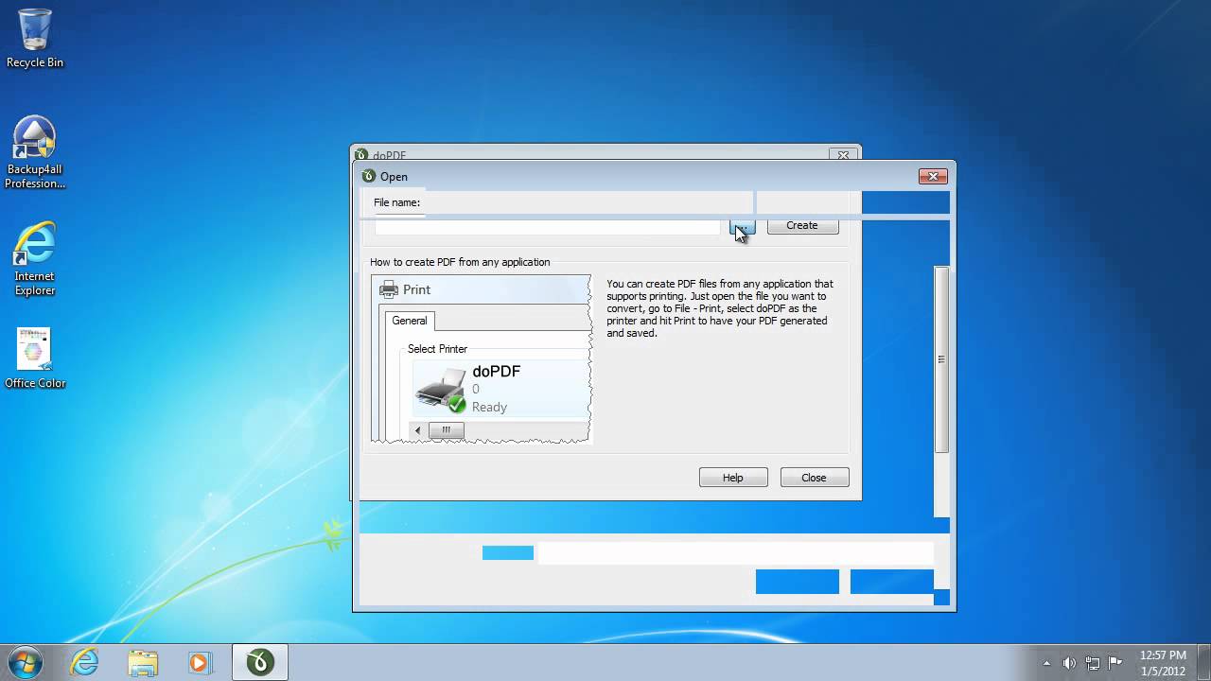Open the Action Center flag icon
The image size is (1211, 681).
[1114, 663]
